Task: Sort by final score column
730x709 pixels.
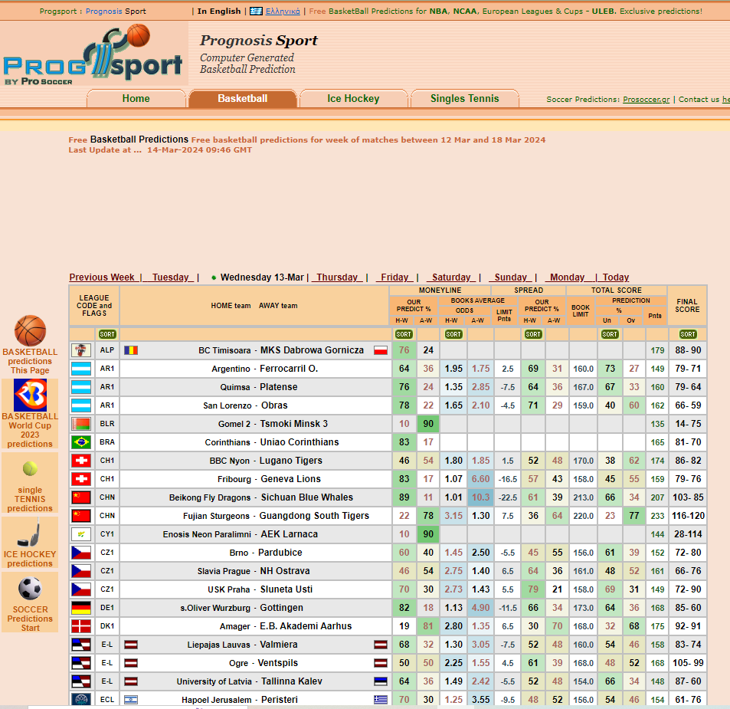Action: coord(688,334)
